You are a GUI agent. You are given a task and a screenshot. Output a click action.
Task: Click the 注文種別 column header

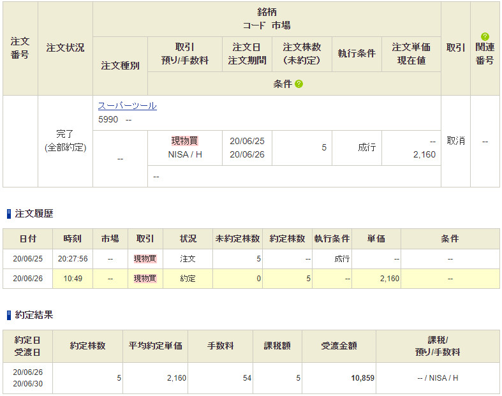click(121, 66)
